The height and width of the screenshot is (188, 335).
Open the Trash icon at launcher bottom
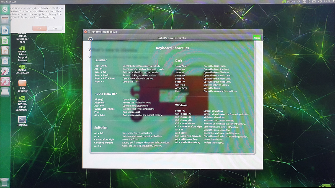(x=5, y=182)
